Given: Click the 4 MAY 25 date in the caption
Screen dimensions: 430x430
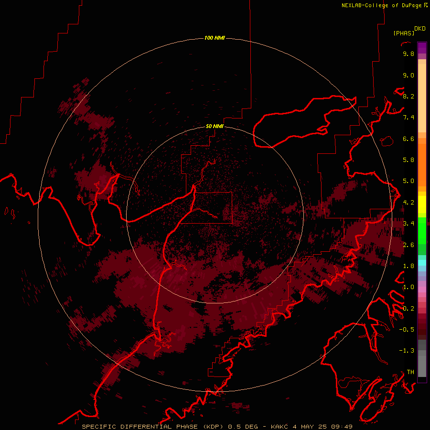Looking at the screenshot, I should [310, 427].
